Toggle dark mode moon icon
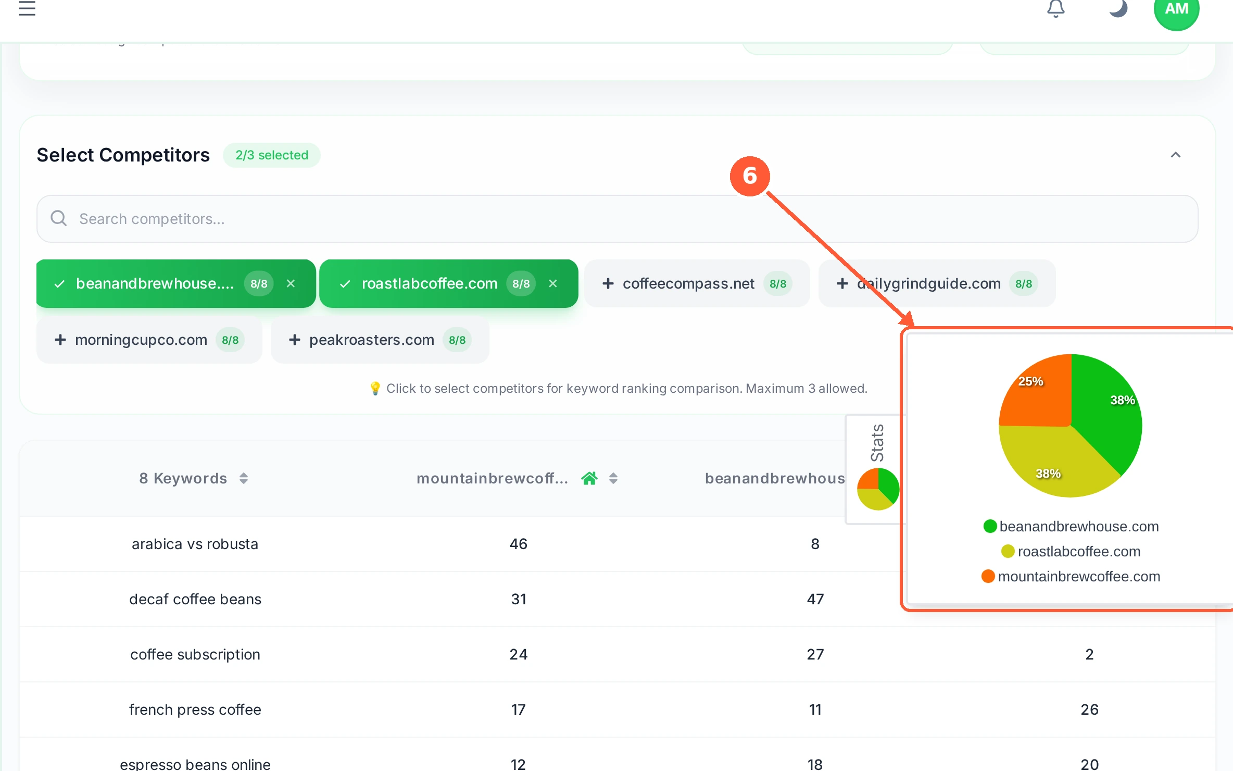 point(1118,8)
